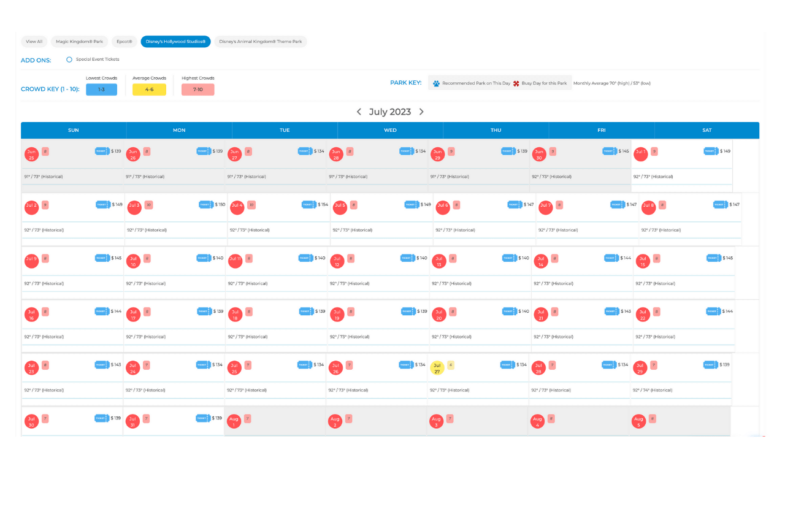Choose the Aug 3 date circle
Viewport: 785px width, 509px height.
(x=436, y=421)
